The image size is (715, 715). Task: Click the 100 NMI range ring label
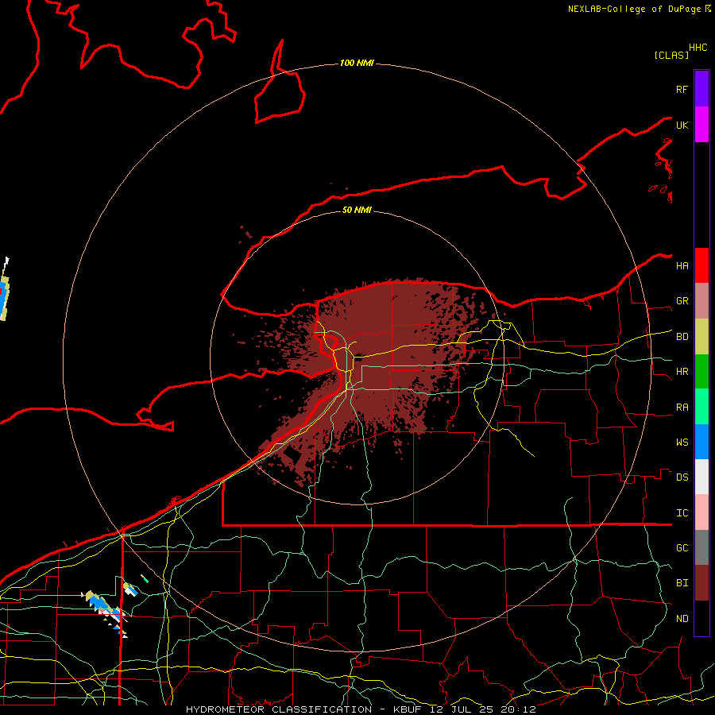[357, 63]
